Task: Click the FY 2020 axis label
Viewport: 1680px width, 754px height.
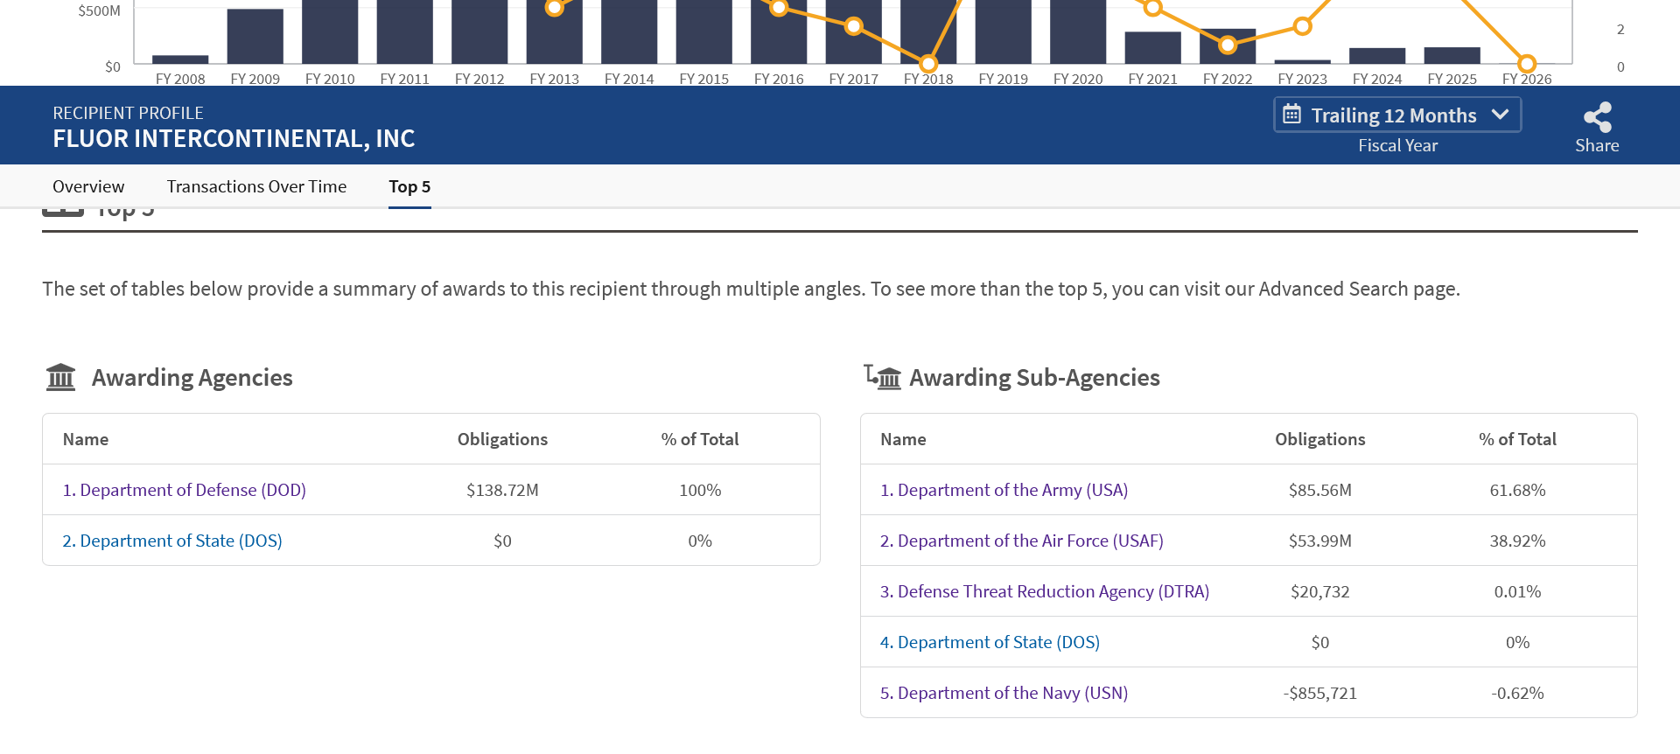Action: coord(1078,79)
